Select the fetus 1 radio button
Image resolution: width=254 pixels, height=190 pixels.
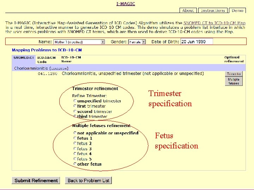(x=75, y=138)
